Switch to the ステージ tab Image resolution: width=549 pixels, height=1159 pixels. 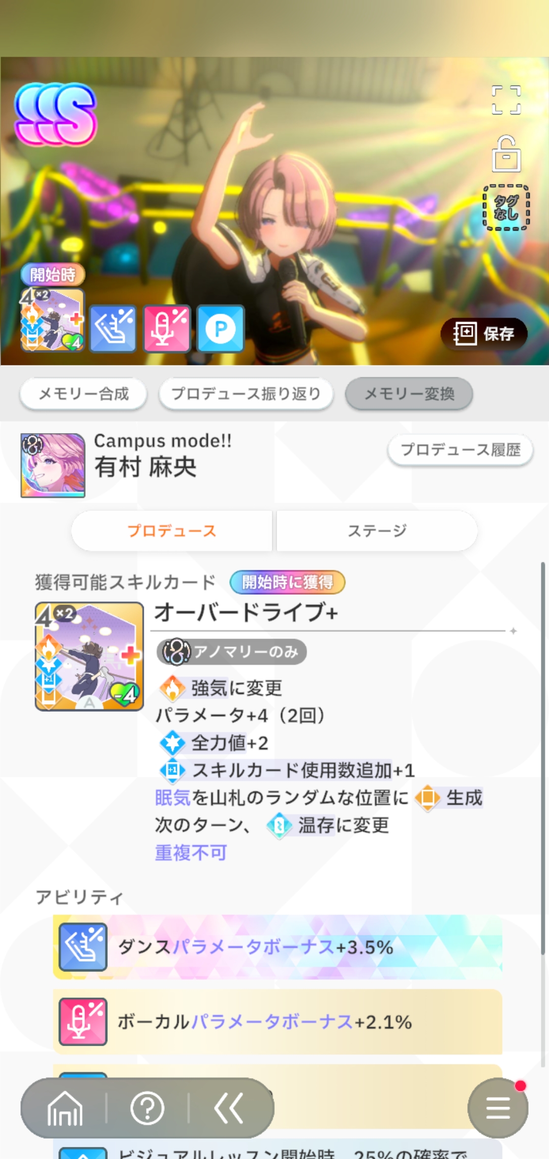[377, 531]
